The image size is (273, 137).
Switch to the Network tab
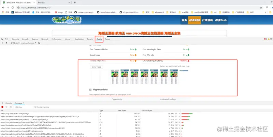tap(45, 39)
